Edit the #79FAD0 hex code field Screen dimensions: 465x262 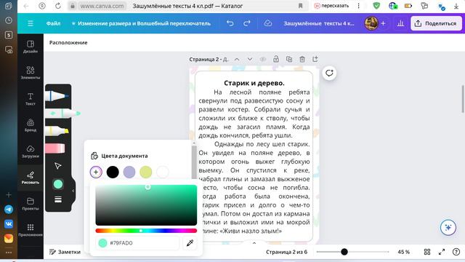(x=138, y=243)
